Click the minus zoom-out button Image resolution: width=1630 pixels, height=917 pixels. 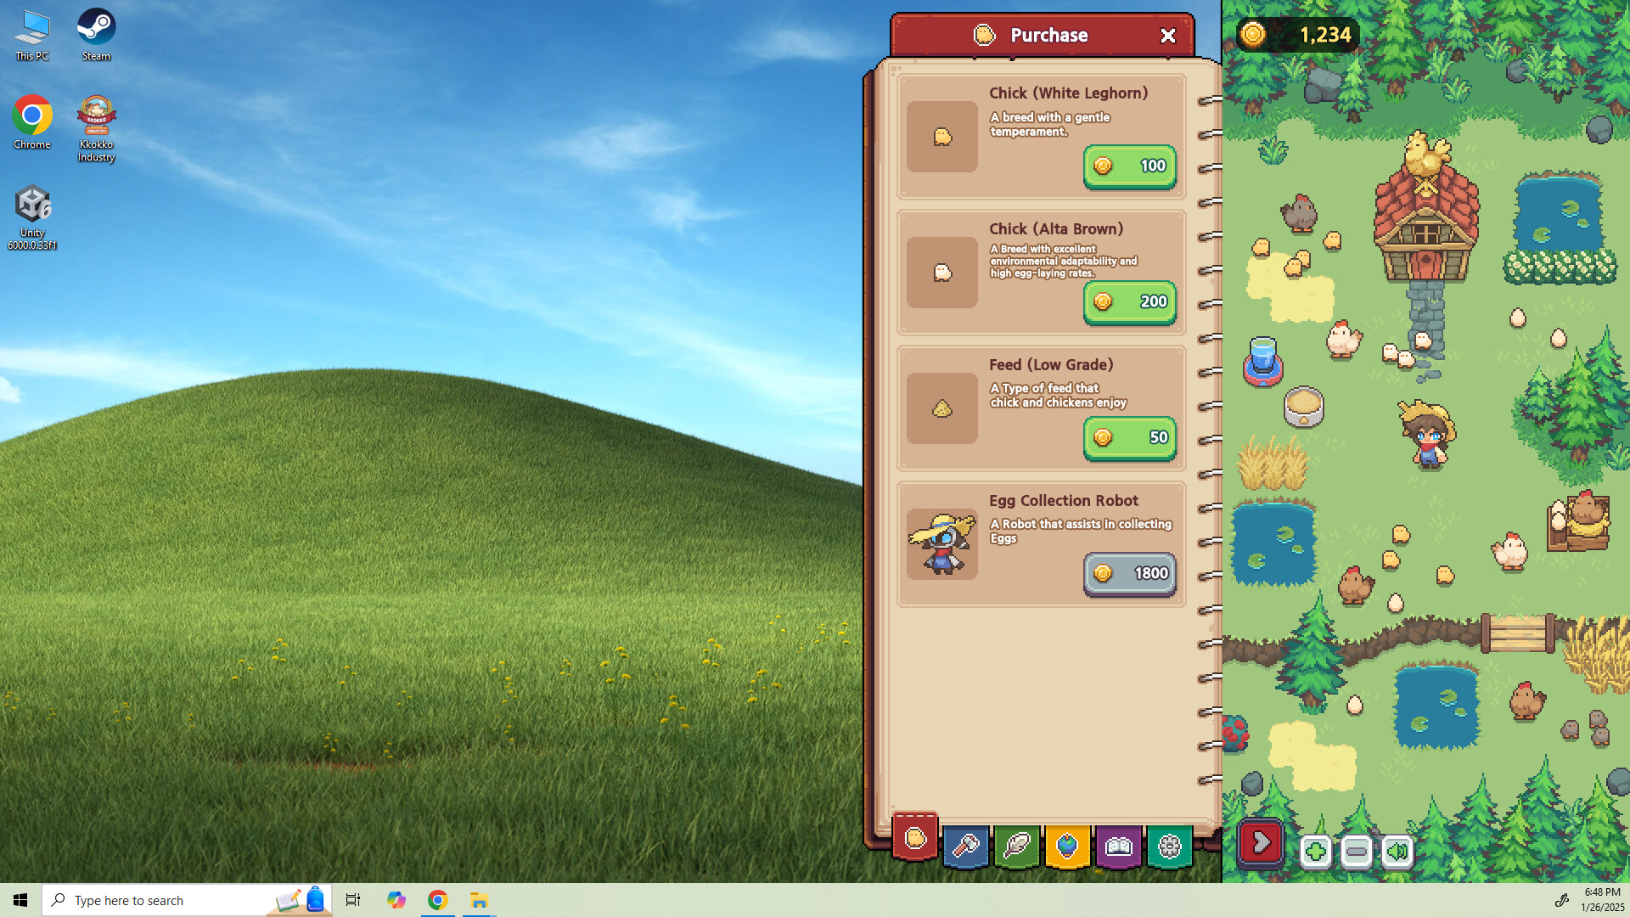coord(1357,851)
